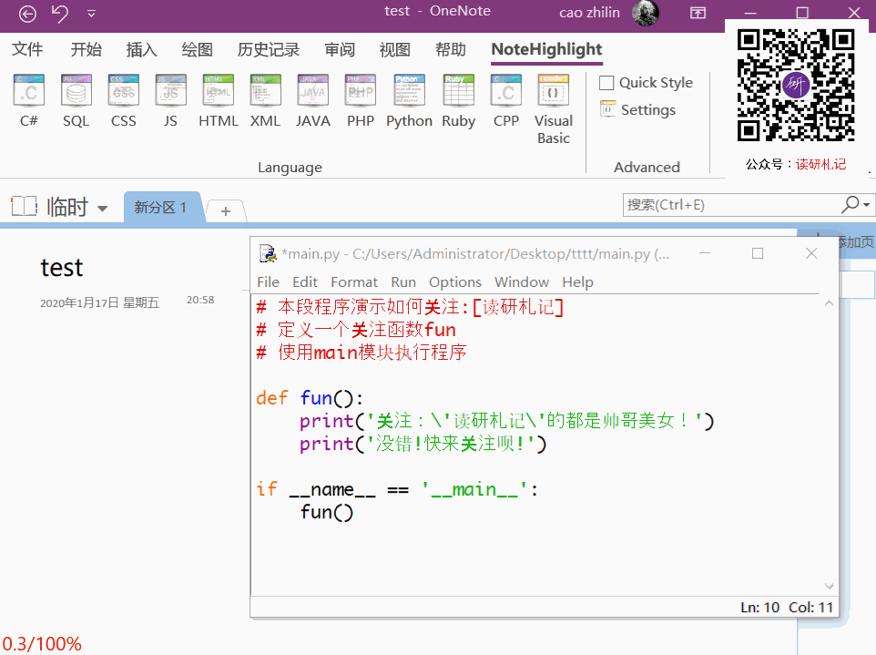Switch to the 新分区 1 section tab

162,207
